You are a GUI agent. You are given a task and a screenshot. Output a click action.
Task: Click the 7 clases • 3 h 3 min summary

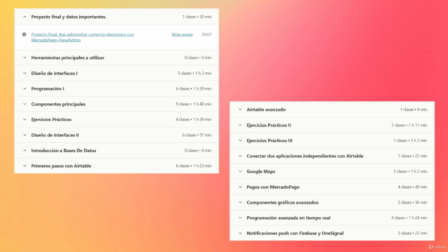tap(410, 141)
